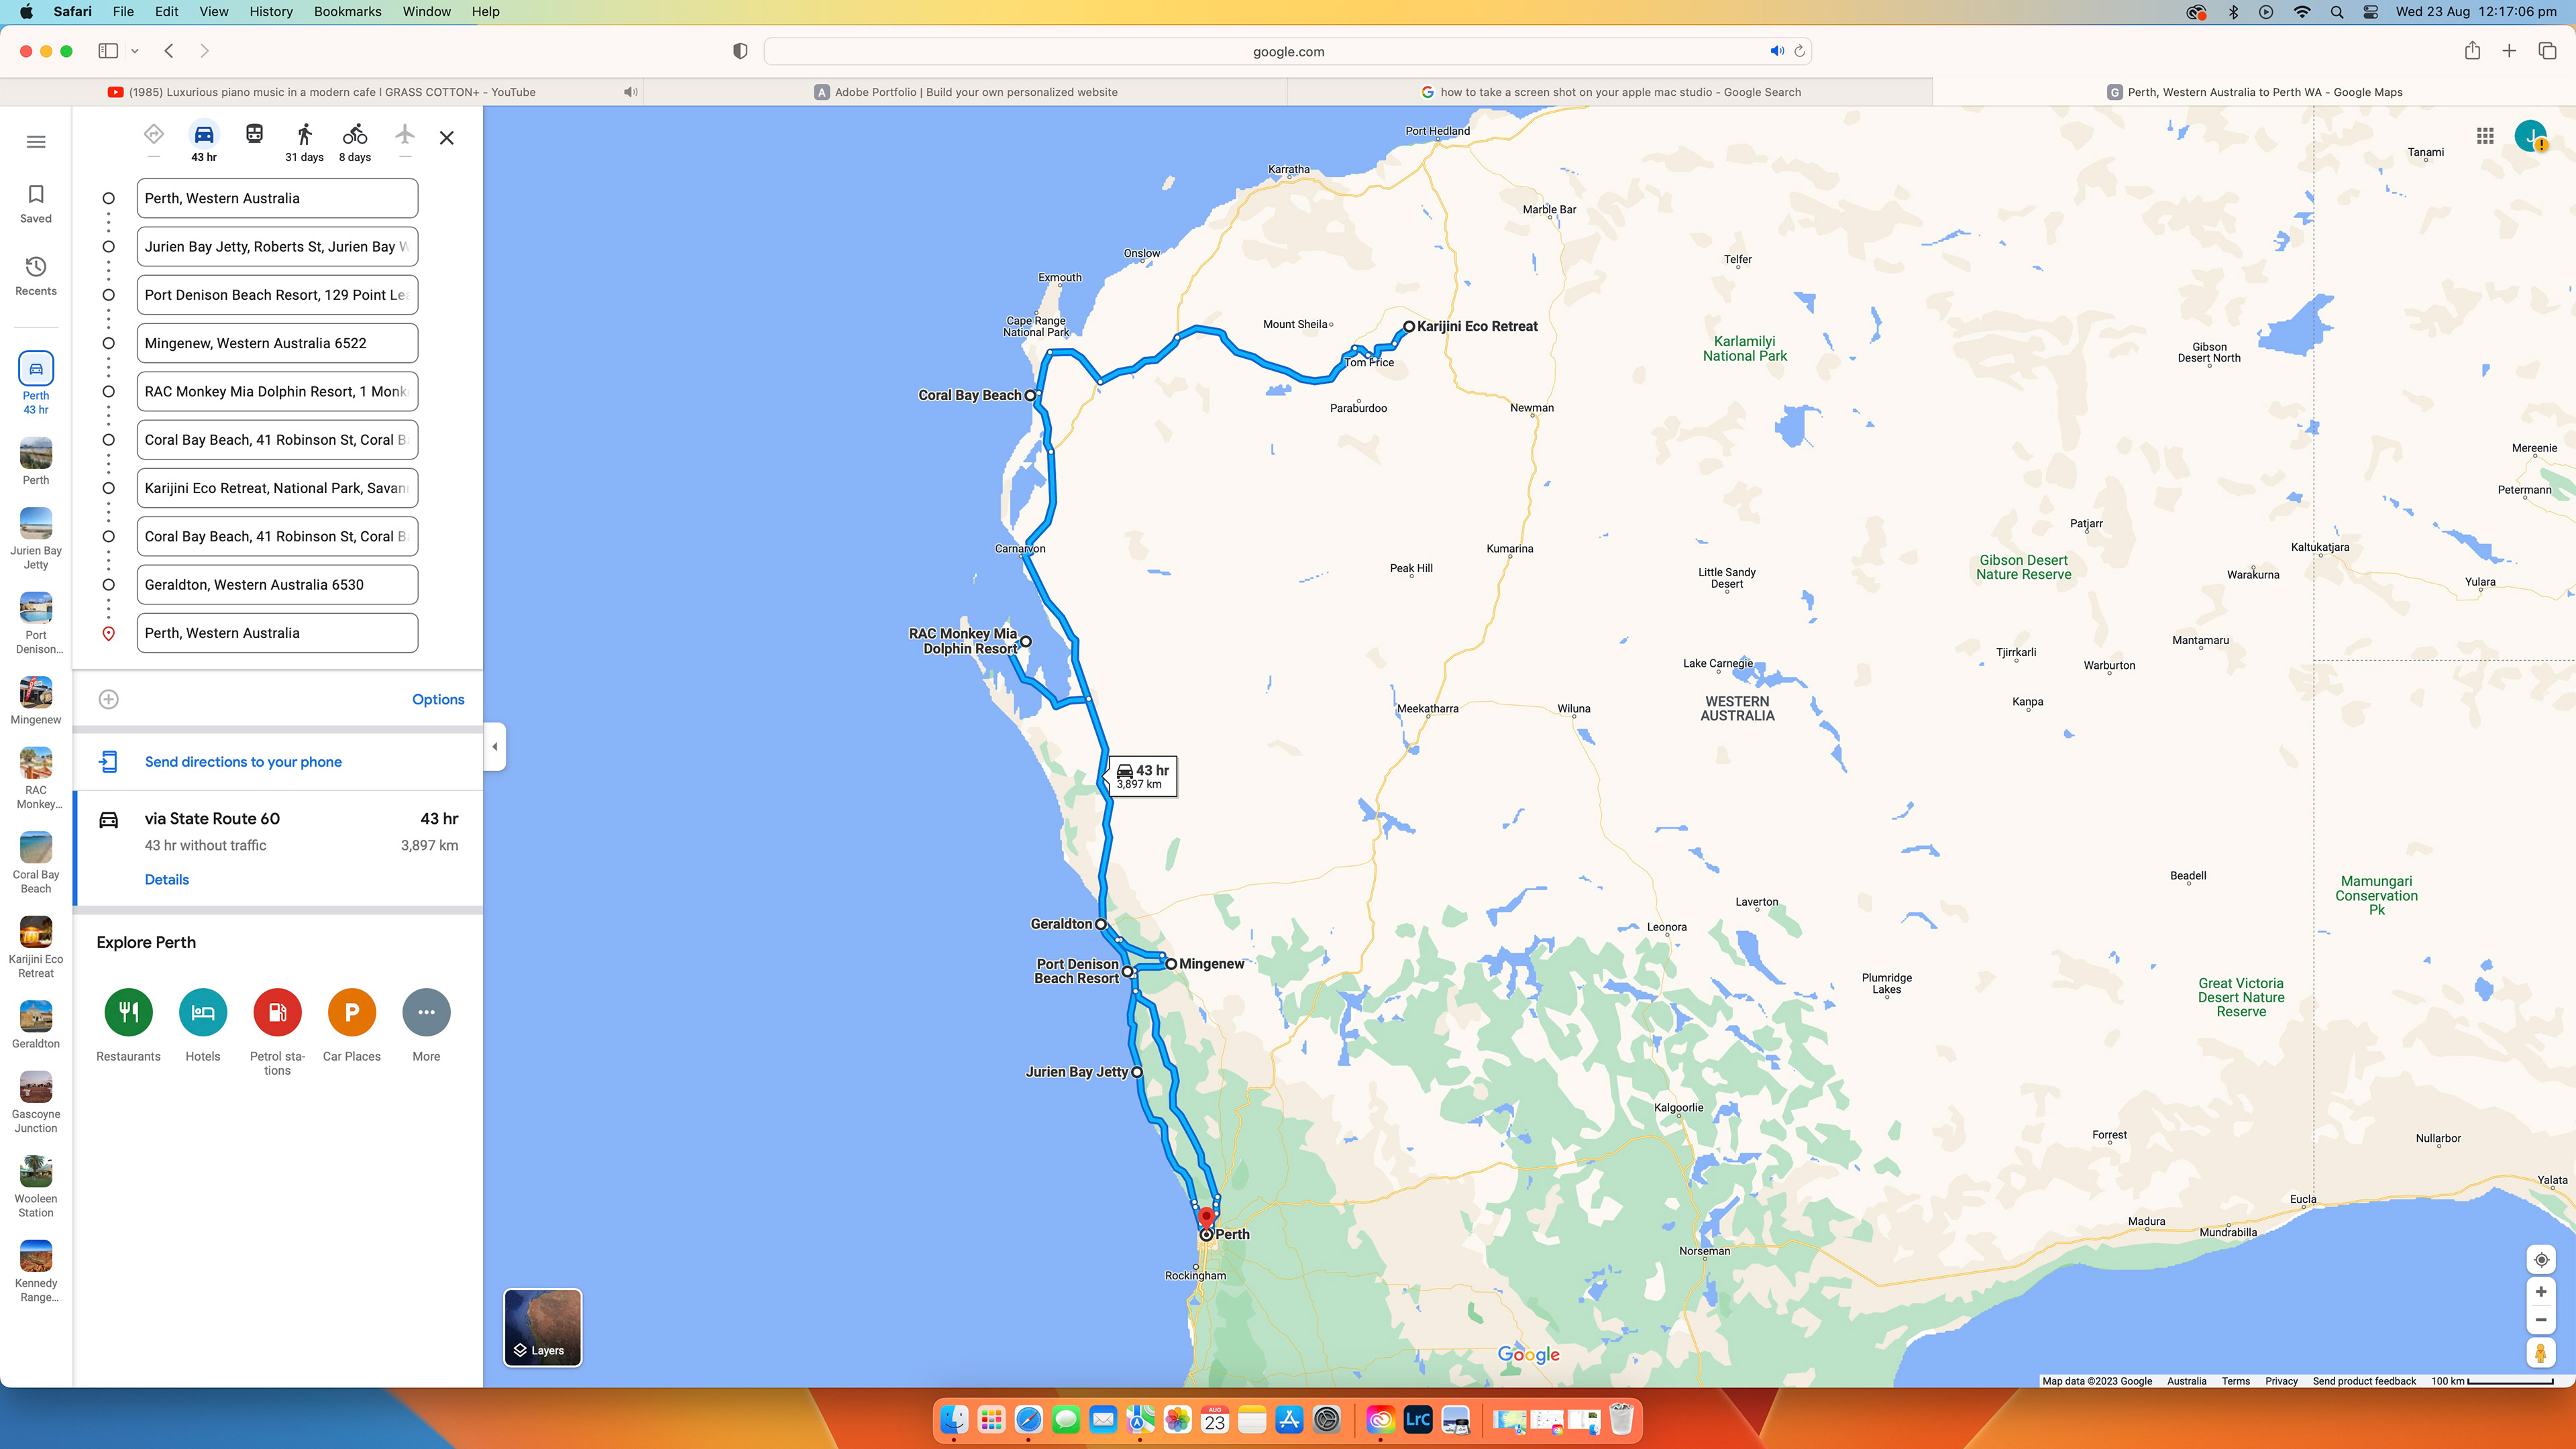
Task: Show your location on the map
Action: pos(2541,1260)
